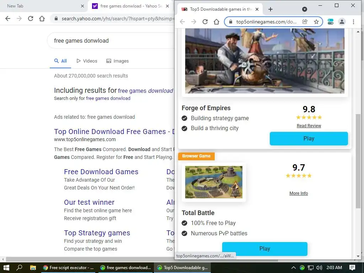Image resolution: width=364 pixels, height=273 pixels.
Task: Click the Yahoo search box with free games donwload
Action: (111, 41)
